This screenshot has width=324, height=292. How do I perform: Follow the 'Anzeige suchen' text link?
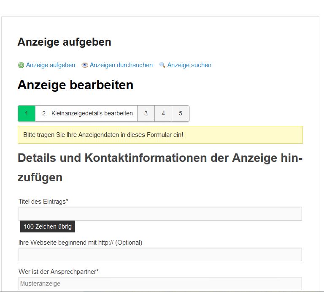tap(189, 65)
